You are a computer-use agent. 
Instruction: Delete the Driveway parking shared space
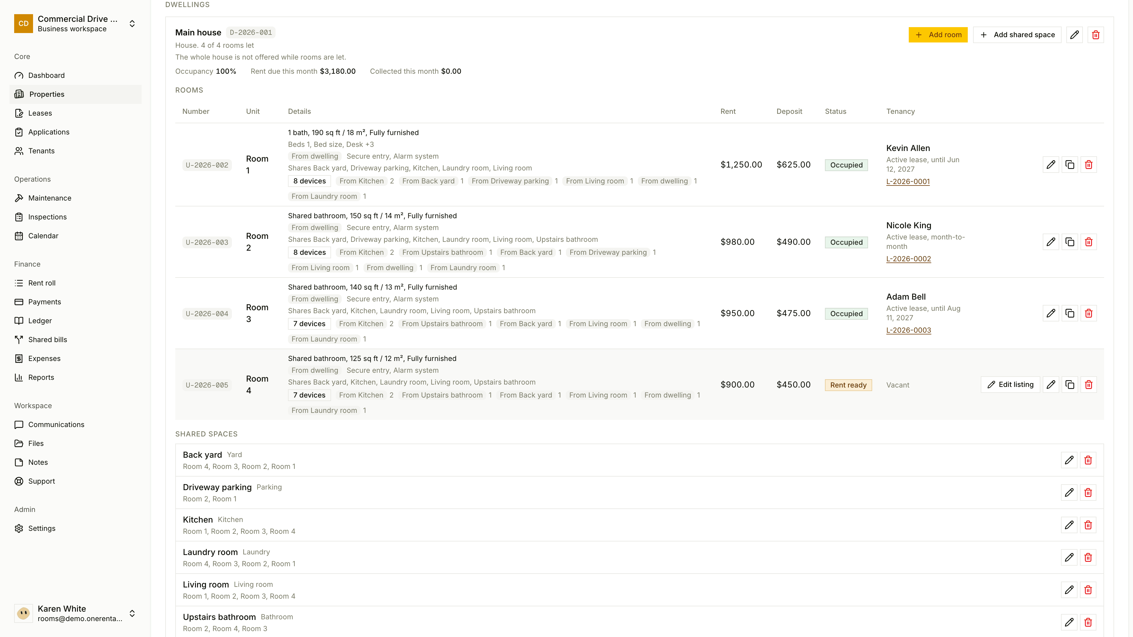(1088, 492)
